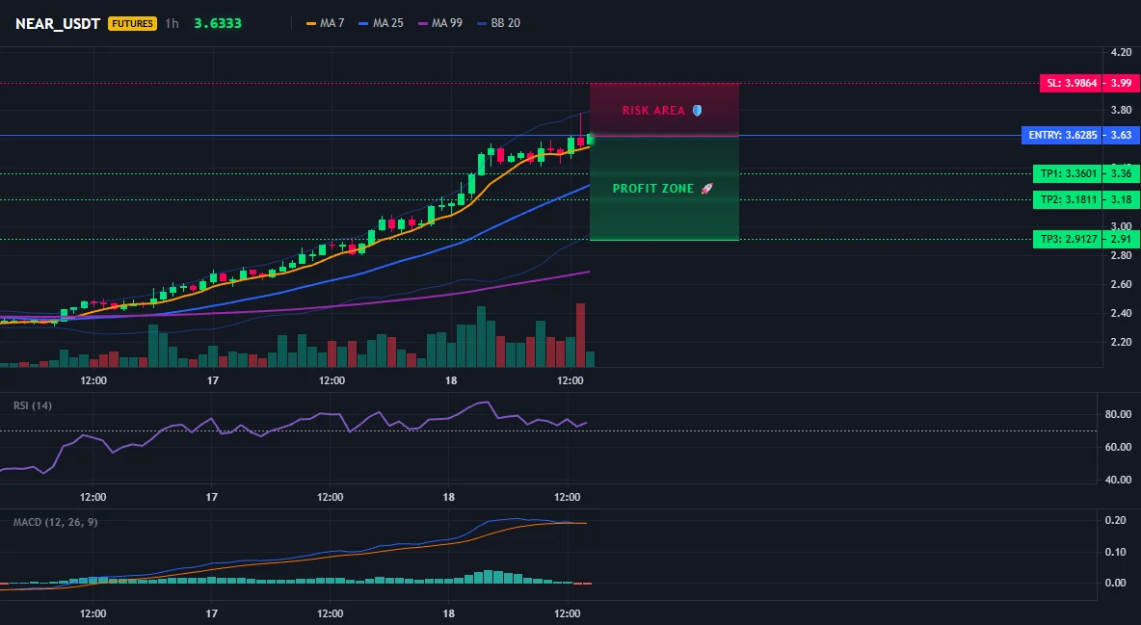Image resolution: width=1141 pixels, height=625 pixels.
Task: Click the 17 date label under price chart
Action: [212, 380]
